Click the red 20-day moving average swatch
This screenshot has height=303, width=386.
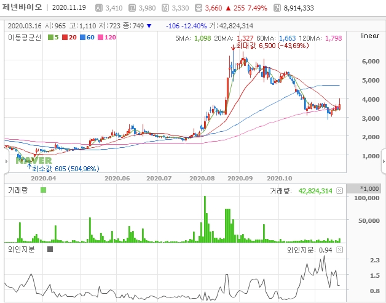[65, 38]
